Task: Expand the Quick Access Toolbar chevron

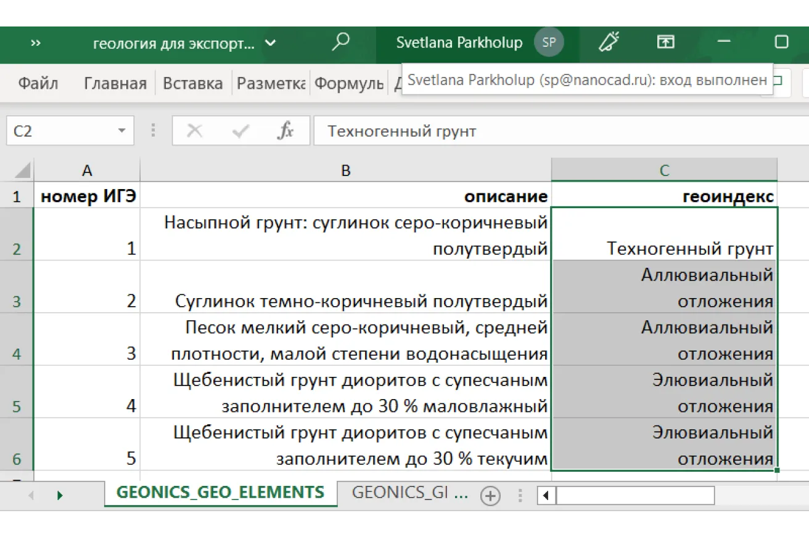Action: pos(35,43)
